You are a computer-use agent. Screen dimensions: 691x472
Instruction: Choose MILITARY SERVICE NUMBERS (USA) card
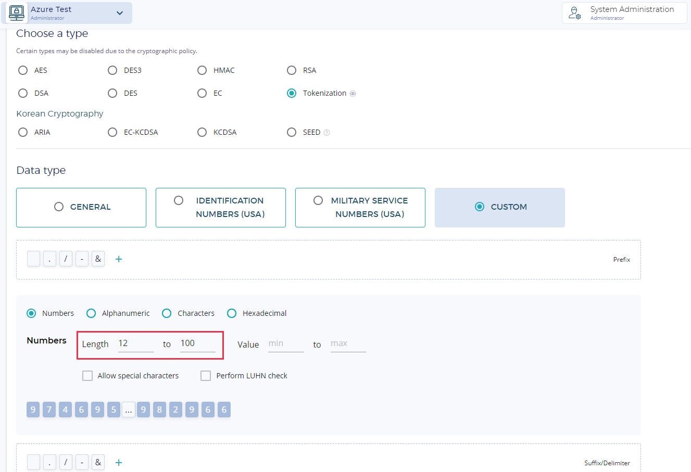click(x=360, y=207)
